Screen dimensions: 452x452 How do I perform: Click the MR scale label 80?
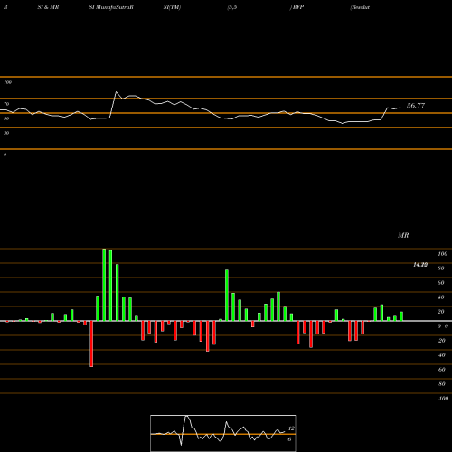[x=441, y=268]
